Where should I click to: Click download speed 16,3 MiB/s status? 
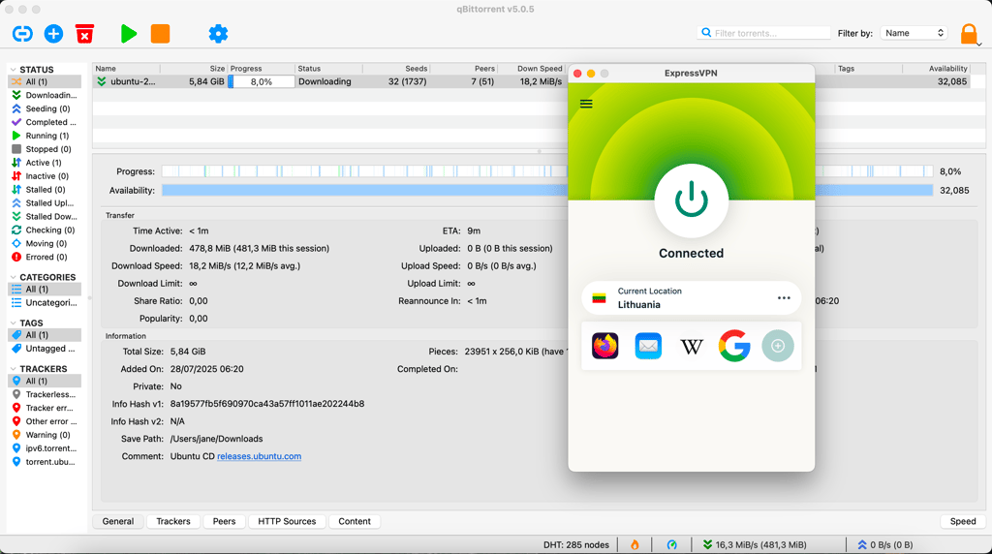click(x=754, y=544)
